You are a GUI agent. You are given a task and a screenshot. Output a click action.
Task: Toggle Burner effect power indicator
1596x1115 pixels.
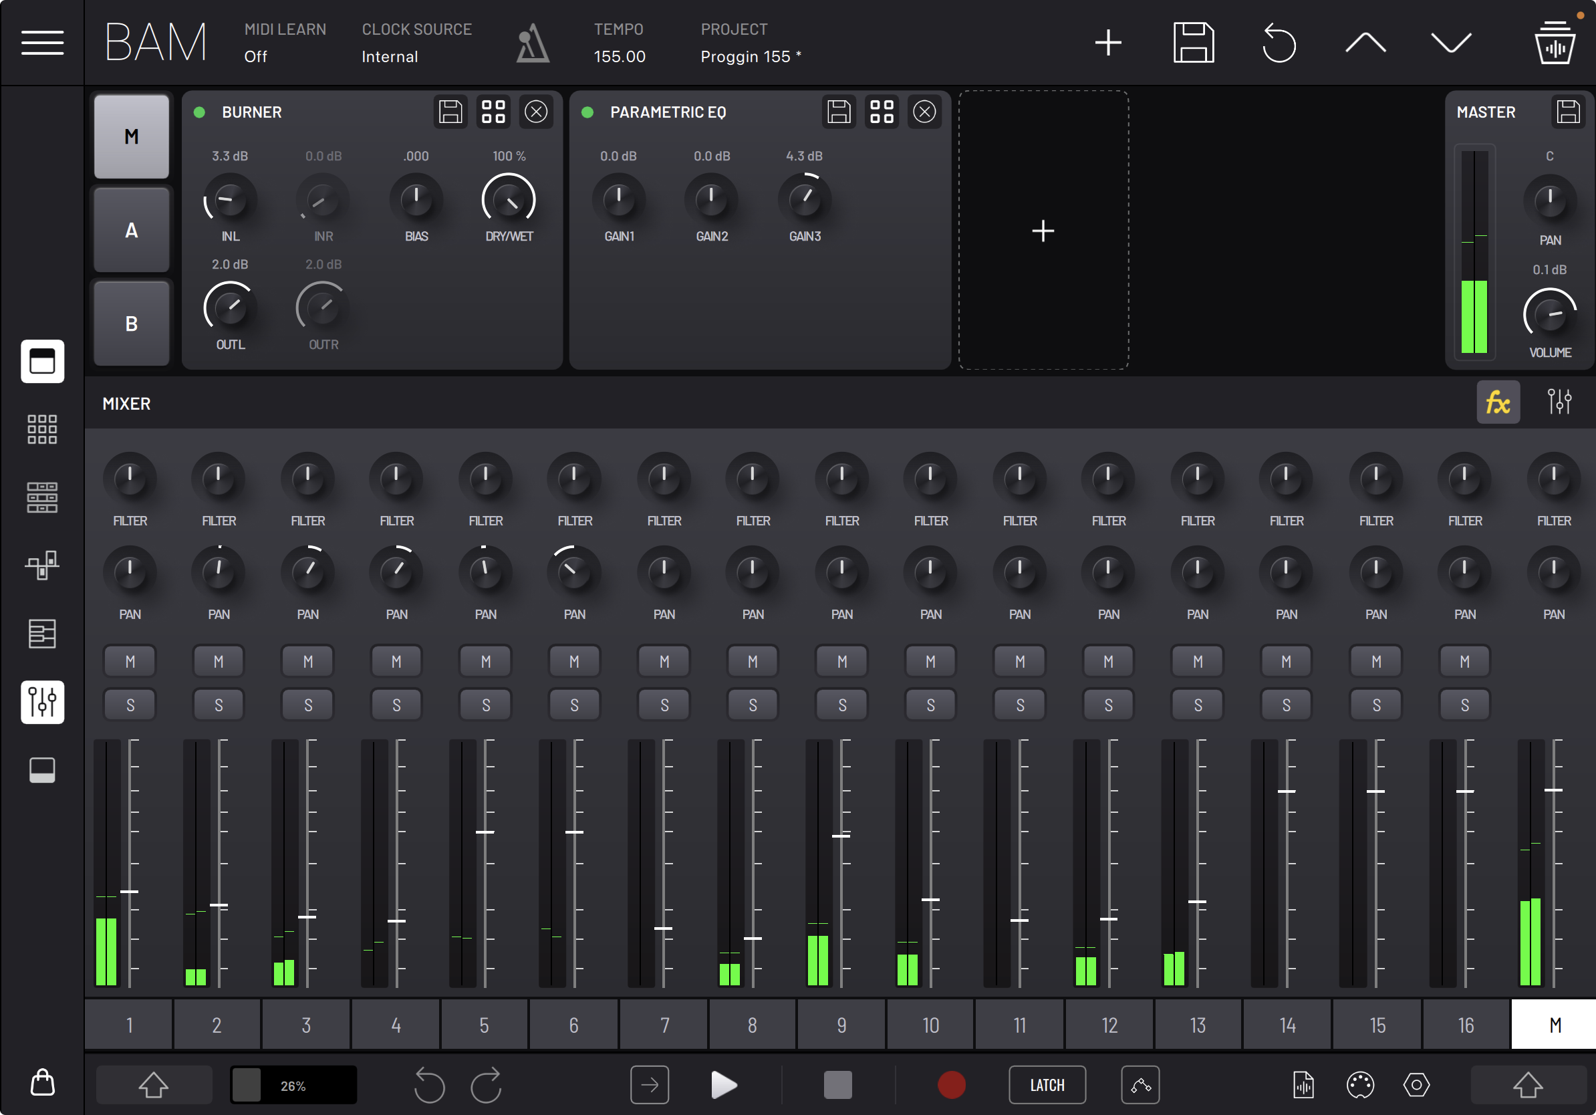pos(199,112)
